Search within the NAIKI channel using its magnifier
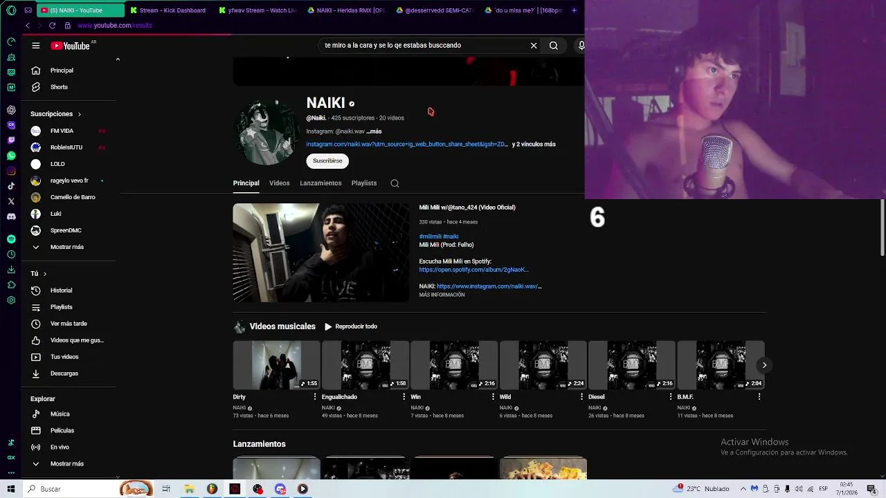The width and height of the screenshot is (886, 498). [x=395, y=183]
